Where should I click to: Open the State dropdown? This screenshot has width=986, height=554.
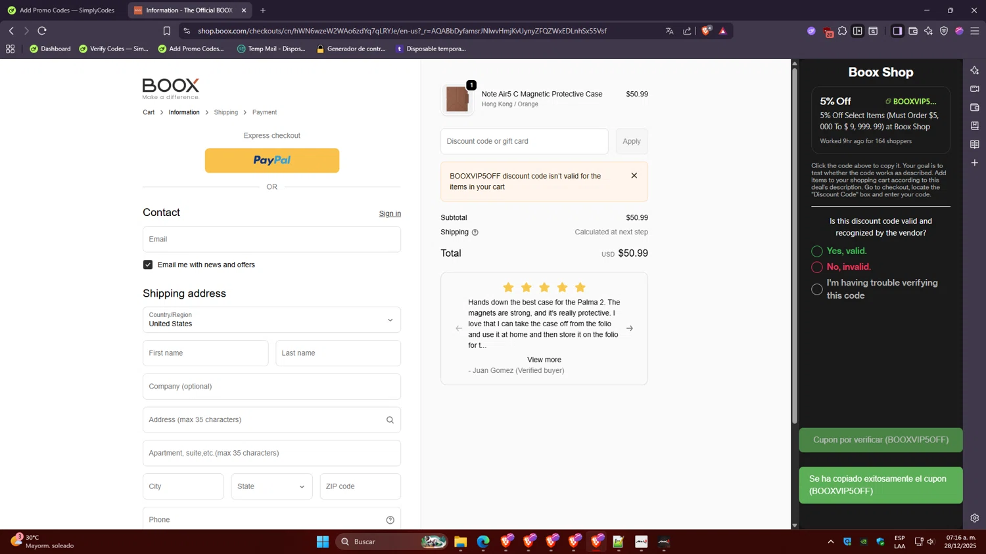coord(271,486)
